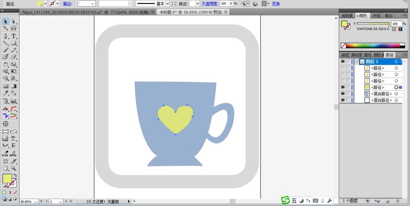Open the opacity value arrow next to 100
This screenshot has width=410, height=206.
click(x=231, y=4)
